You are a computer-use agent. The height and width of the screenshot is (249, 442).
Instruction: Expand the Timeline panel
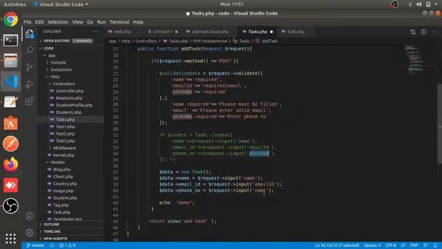click(x=70, y=232)
